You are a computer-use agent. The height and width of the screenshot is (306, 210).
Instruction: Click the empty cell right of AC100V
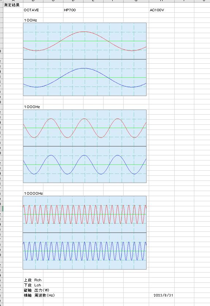point(184,10)
